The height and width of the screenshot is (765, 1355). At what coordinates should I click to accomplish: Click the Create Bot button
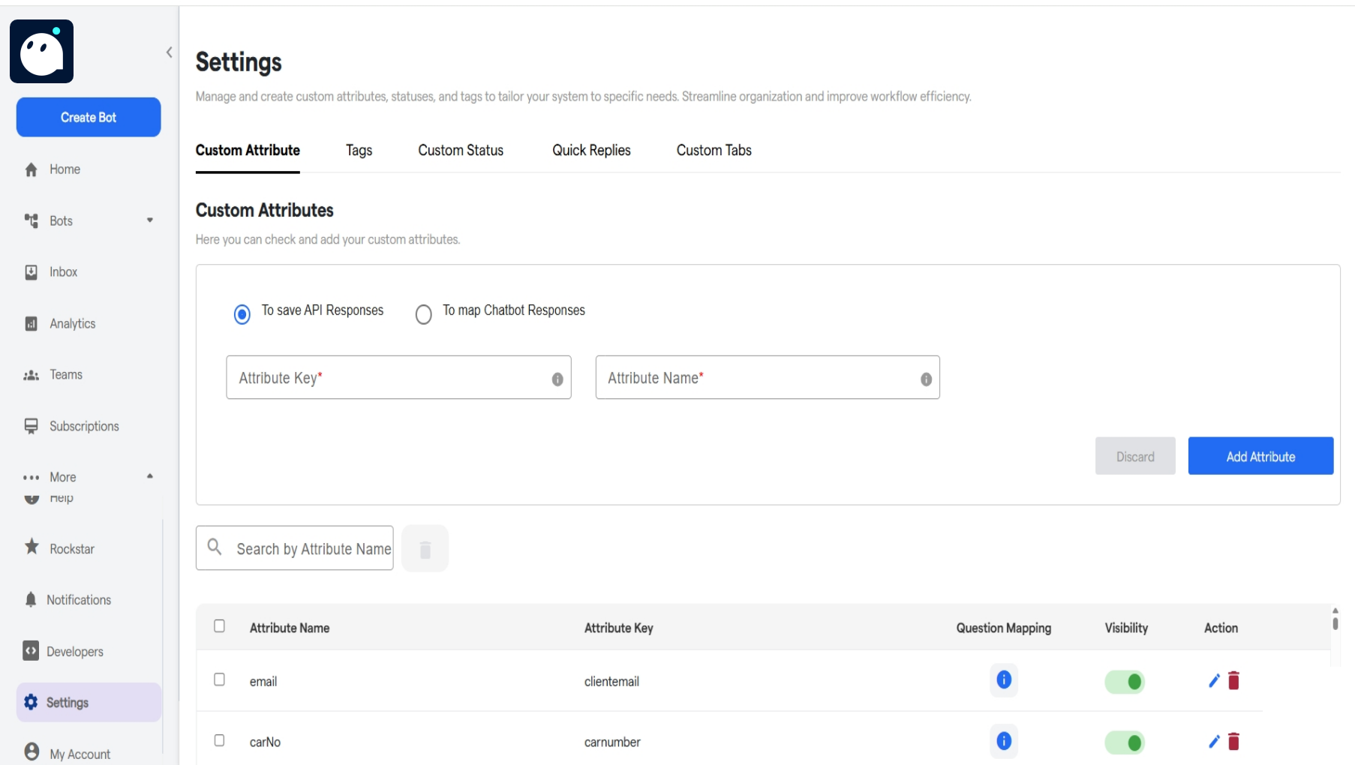click(x=89, y=118)
